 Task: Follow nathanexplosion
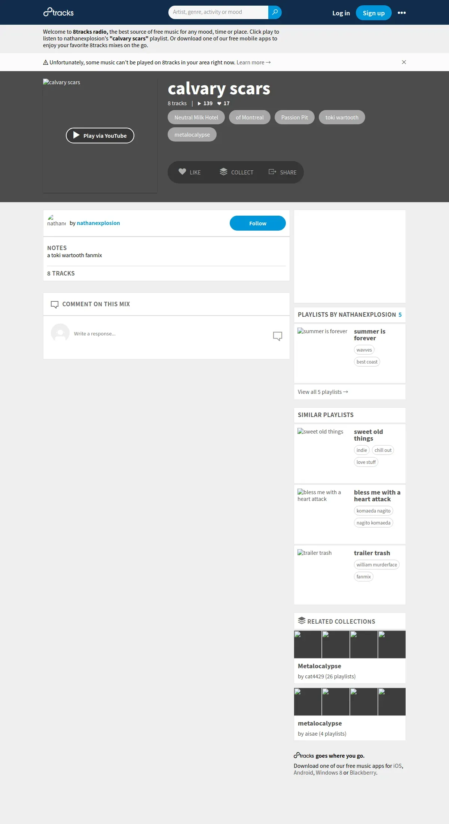click(258, 223)
